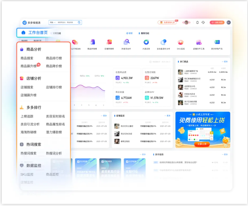The width and height of the screenshot is (248, 206).
Task: Open 更多 link beside 热门商品
Action: pos(226,62)
